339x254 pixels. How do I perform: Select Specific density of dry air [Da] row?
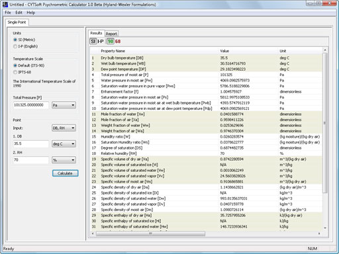point(206,187)
